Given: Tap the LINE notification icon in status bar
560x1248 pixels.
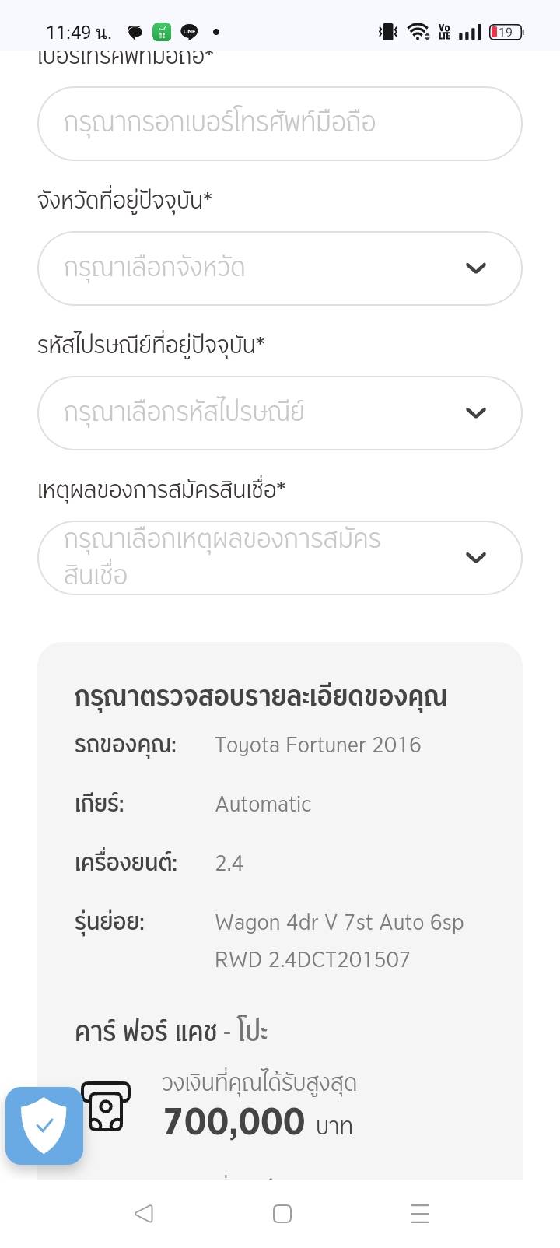Looking at the screenshot, I should pos(189,32).
